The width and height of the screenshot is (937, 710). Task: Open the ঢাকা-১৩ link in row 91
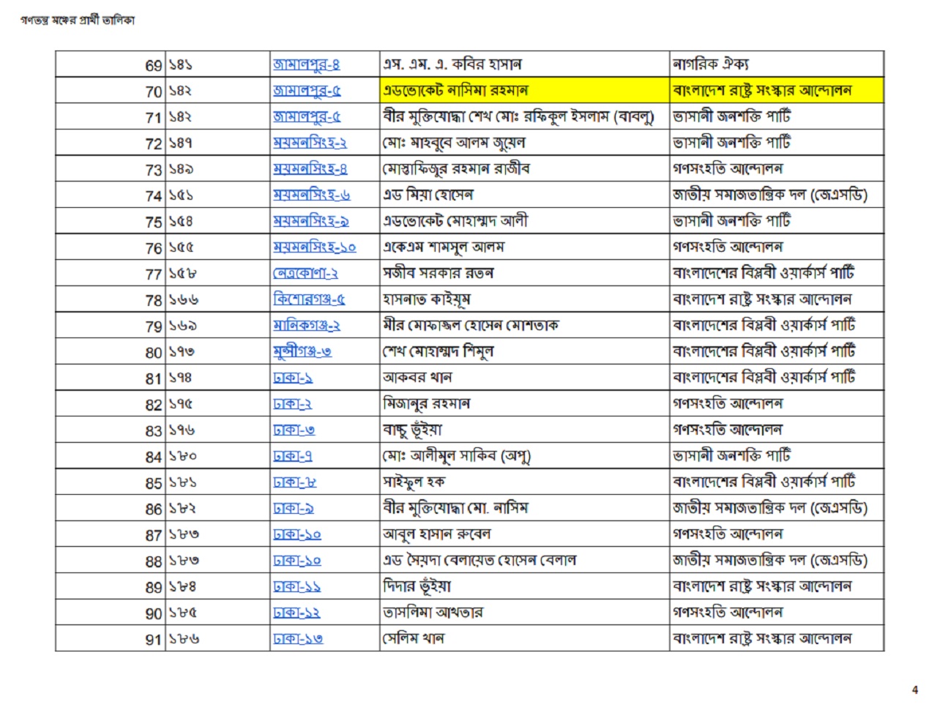click(297, 639)
